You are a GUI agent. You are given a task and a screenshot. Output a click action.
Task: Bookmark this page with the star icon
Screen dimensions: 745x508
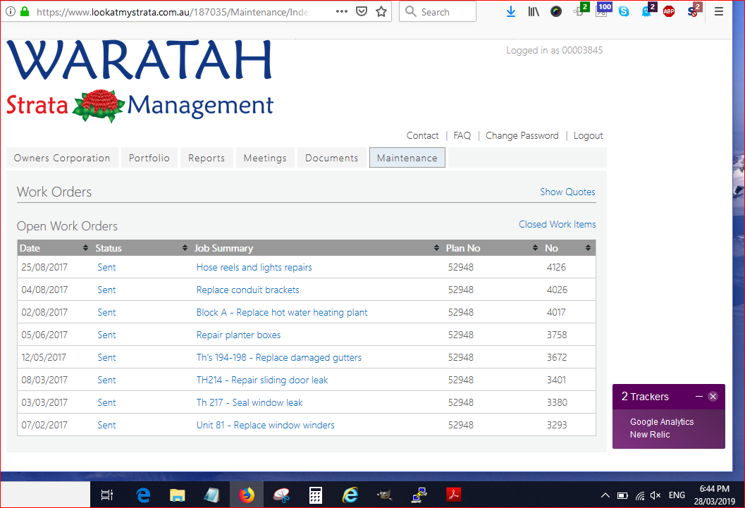(381, 11)
